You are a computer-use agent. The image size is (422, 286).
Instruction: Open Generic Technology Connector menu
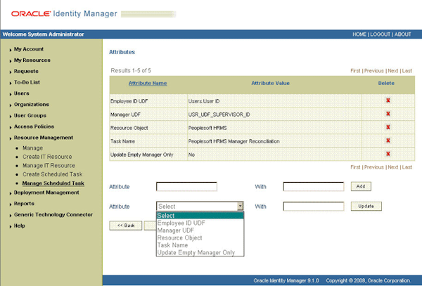[x=53, y=214]
